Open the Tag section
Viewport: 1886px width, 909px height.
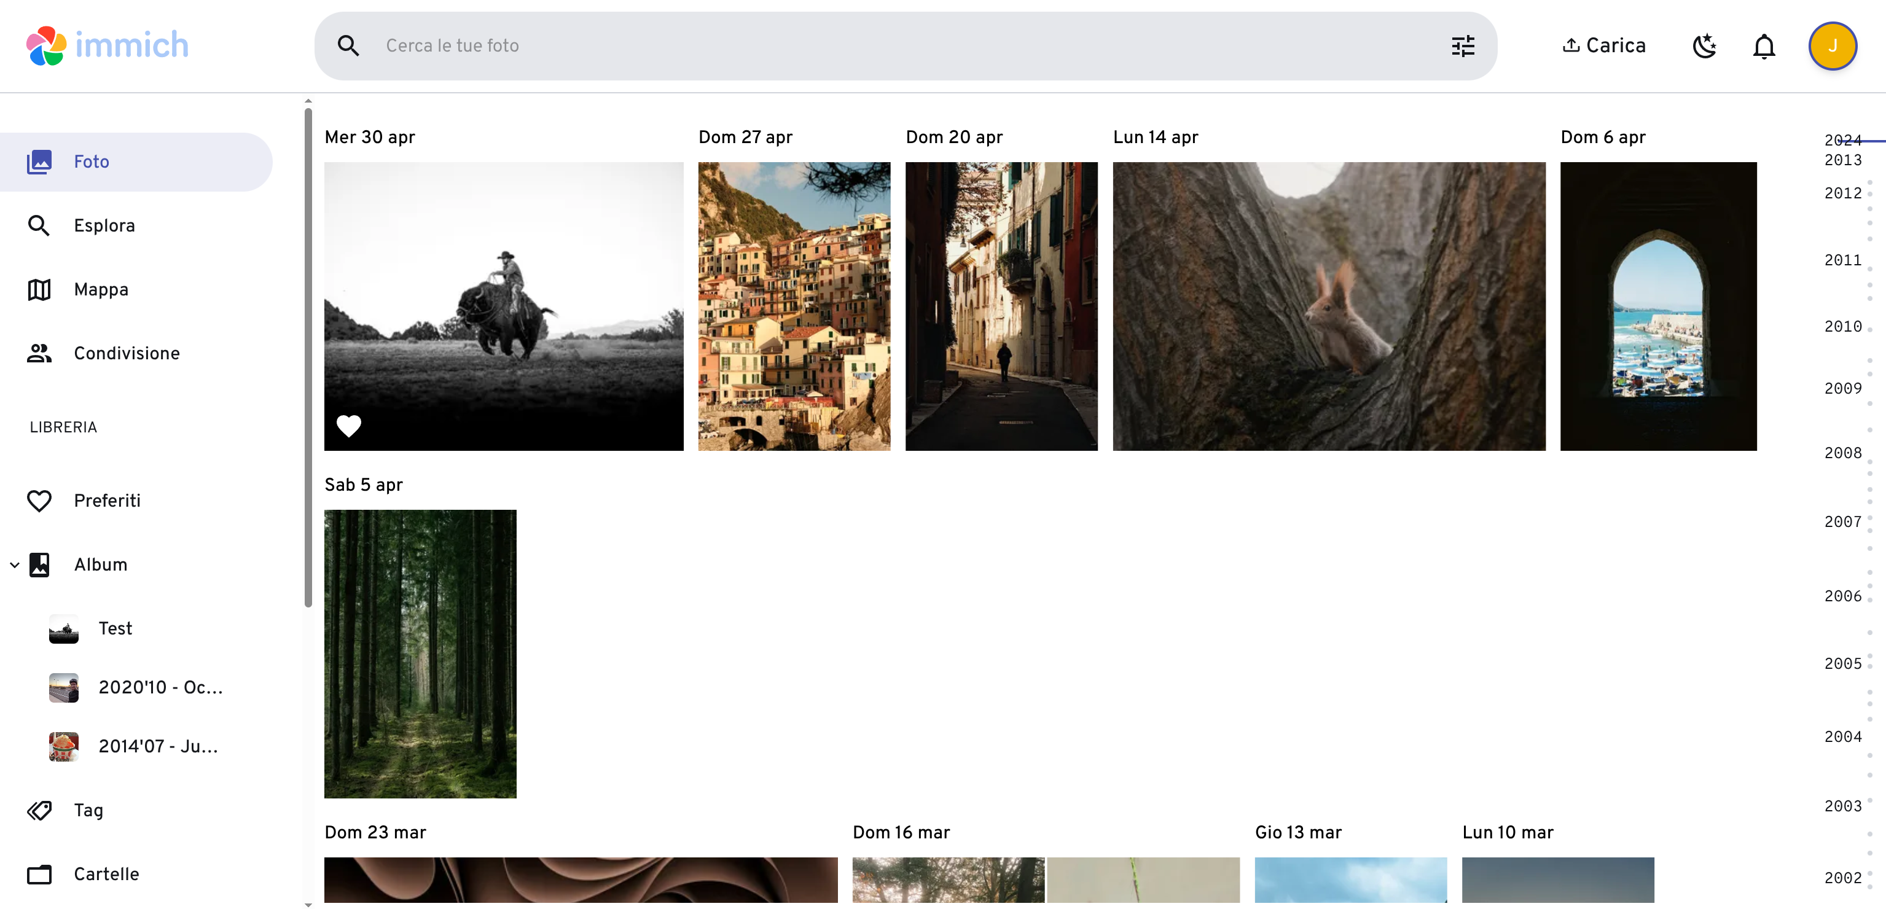tap(88, 810)
